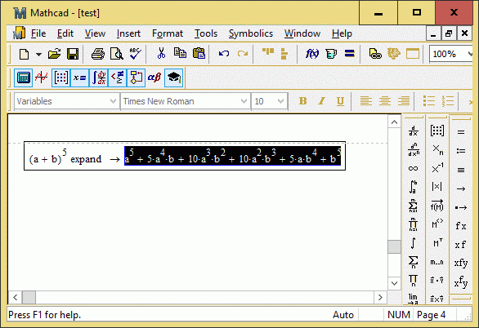Screen dimensions: 479x328
Task: Open the Times New Roman font dropdown
Action: coord(244,101)
